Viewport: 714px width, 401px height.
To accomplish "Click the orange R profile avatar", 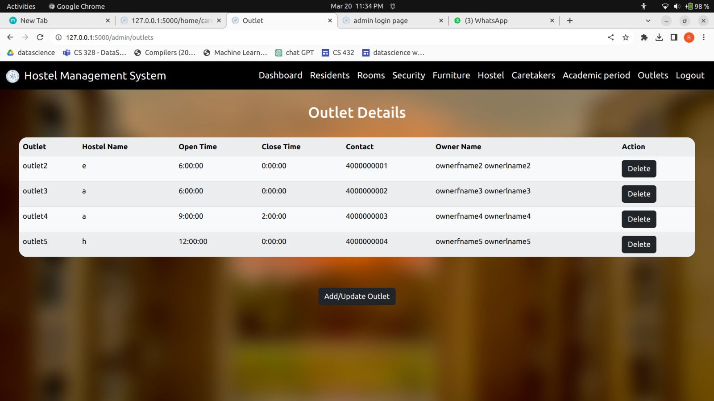I will point(689,37).
